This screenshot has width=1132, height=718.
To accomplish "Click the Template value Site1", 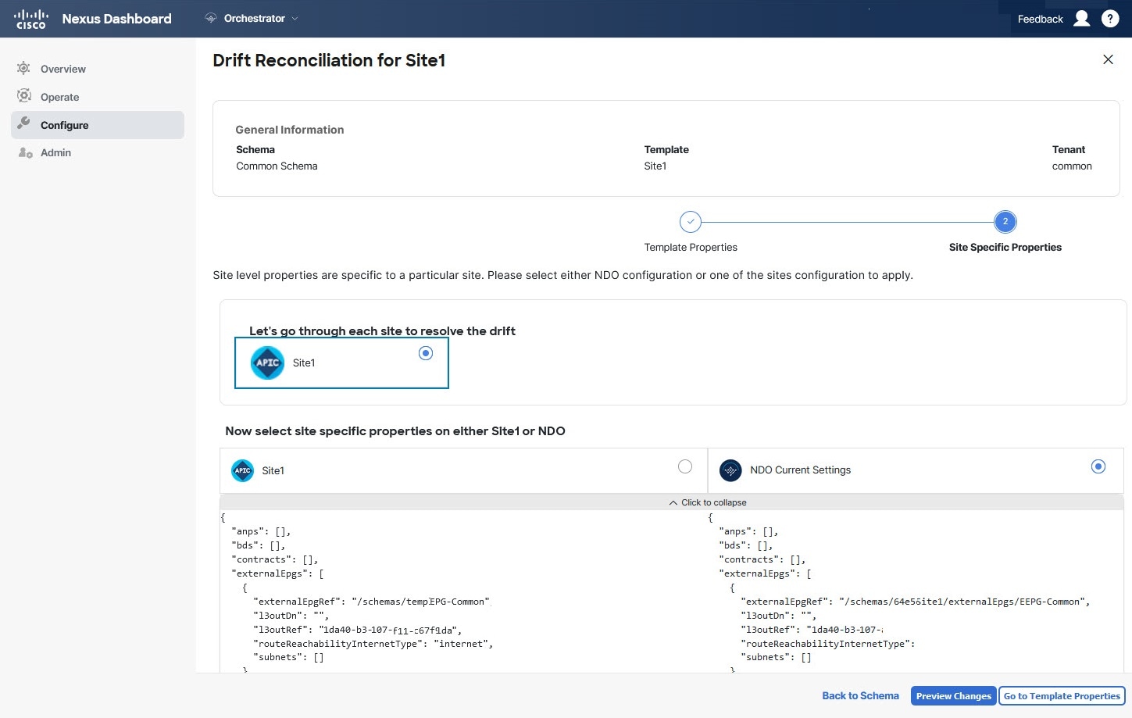I will click(655, 166).
